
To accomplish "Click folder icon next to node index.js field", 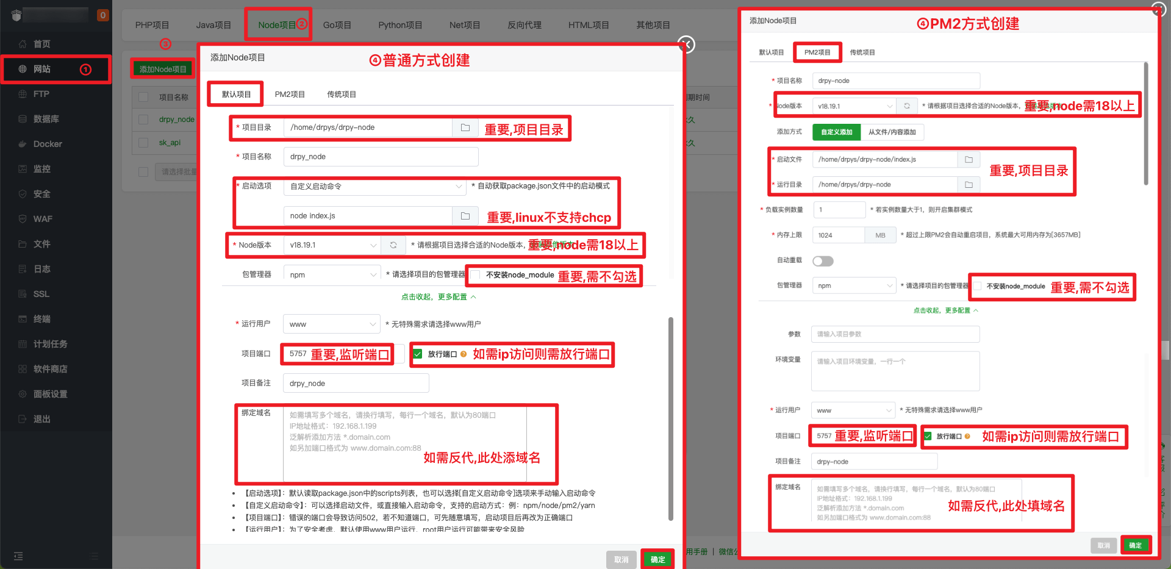I will (x=465, y=216).
